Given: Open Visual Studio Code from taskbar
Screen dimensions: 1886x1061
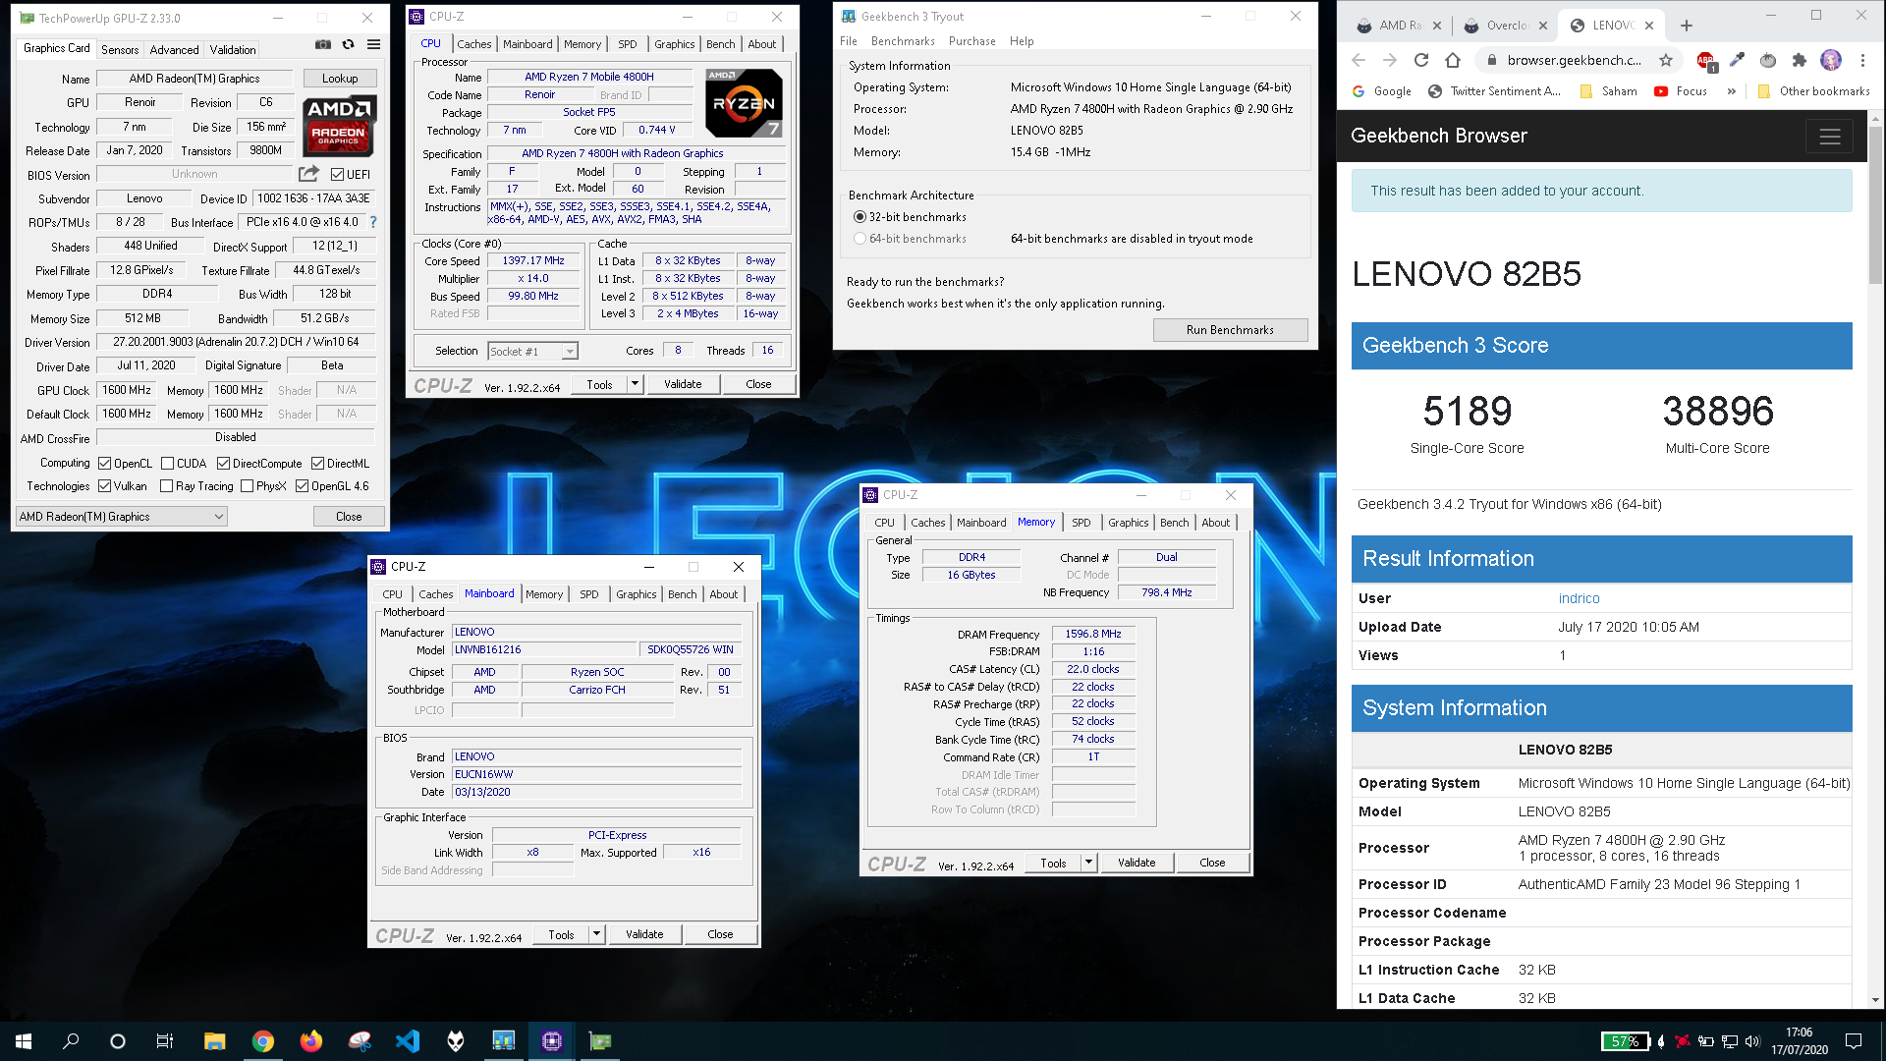Looking at the screenshot, I should click(x=407, y=1041).
